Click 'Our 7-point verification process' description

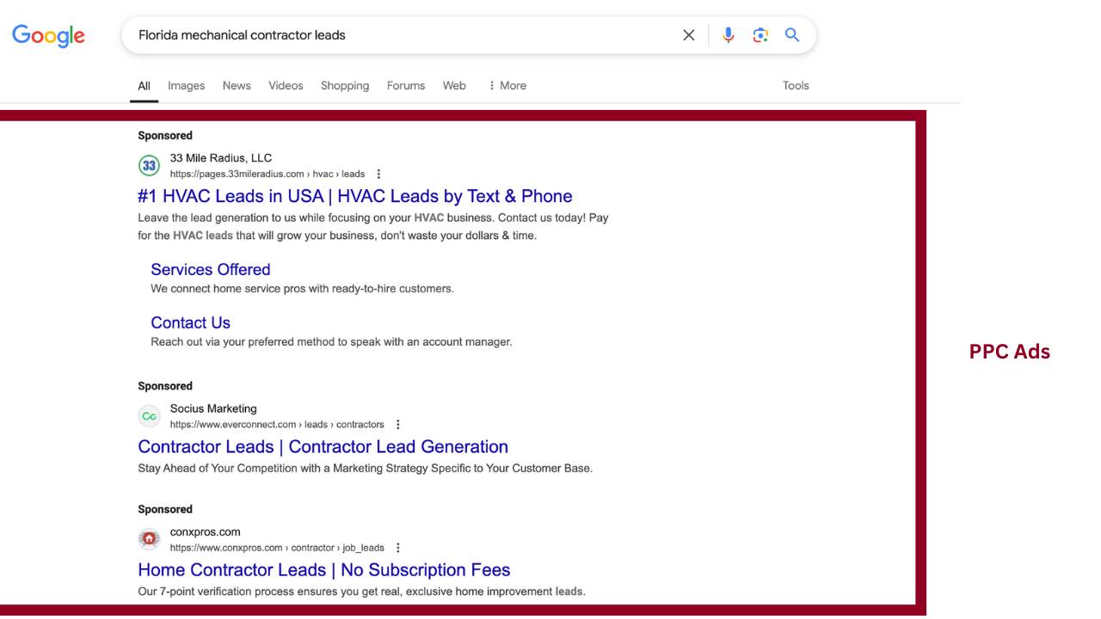point(361,591)
